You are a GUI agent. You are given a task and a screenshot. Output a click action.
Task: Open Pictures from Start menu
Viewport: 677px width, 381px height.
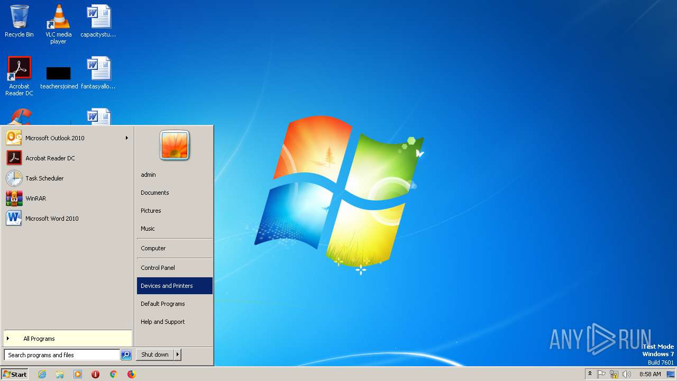click(175, 211)
